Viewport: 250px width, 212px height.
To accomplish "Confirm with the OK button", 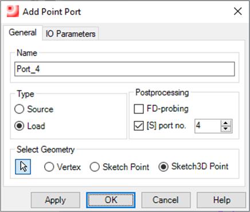I will [x=111, y=200].
